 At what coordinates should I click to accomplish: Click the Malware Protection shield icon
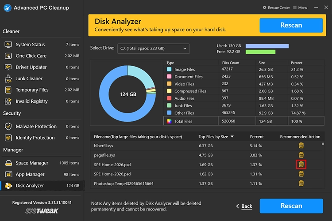[x=8, y=127]
